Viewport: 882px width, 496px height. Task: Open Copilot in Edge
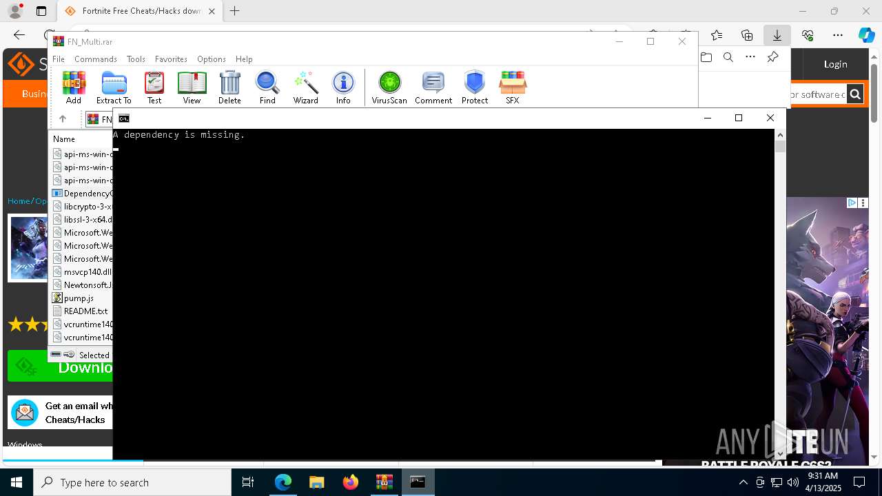[866, 35]
